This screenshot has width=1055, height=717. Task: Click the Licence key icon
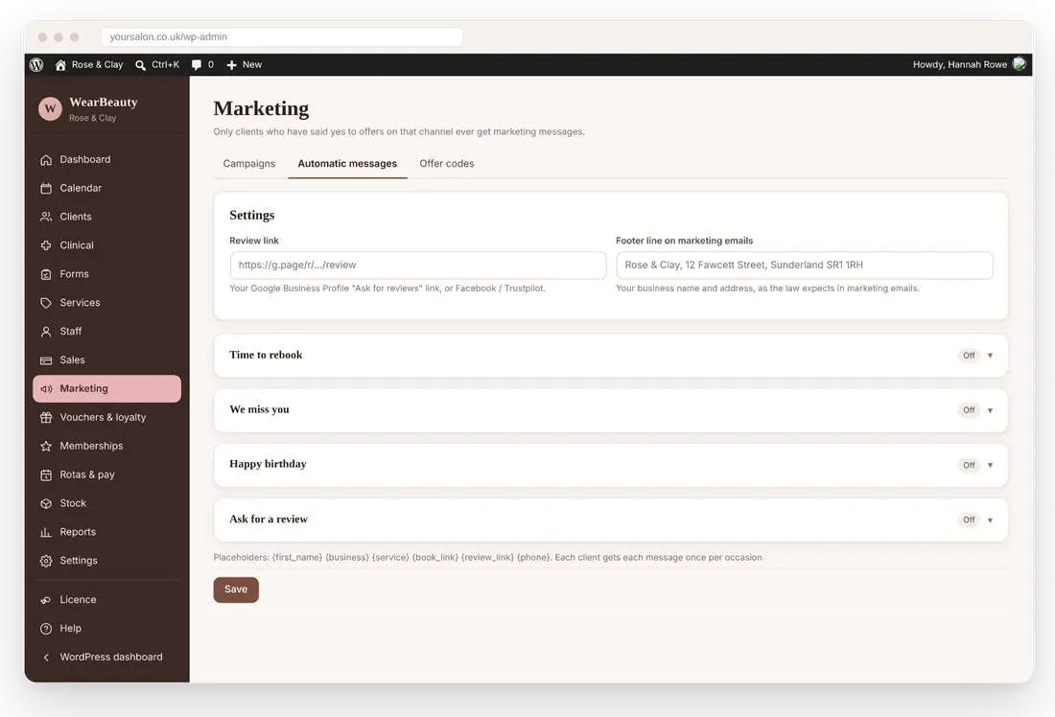(46, 600)
